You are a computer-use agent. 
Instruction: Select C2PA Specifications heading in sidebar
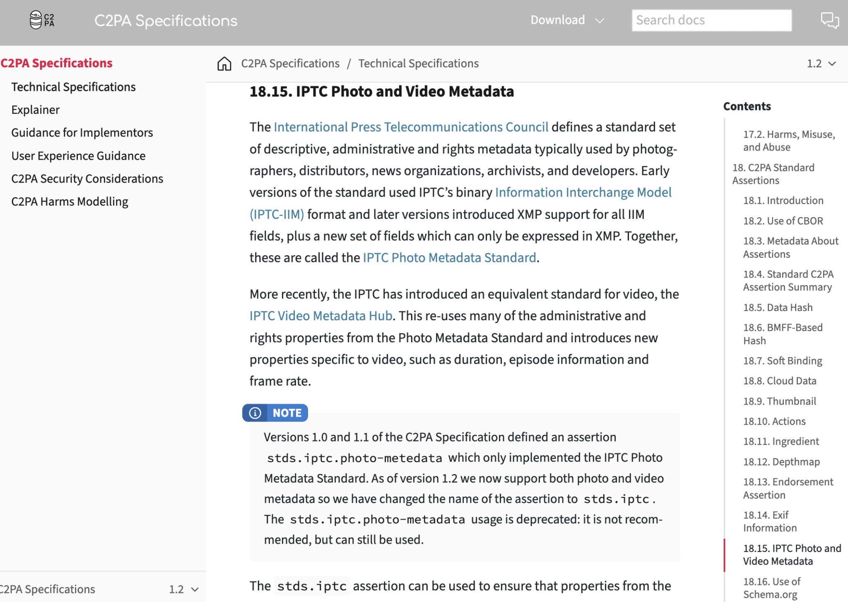57,63
